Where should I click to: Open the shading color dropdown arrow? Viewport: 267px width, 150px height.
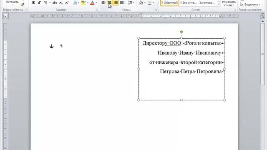point(145,2)
